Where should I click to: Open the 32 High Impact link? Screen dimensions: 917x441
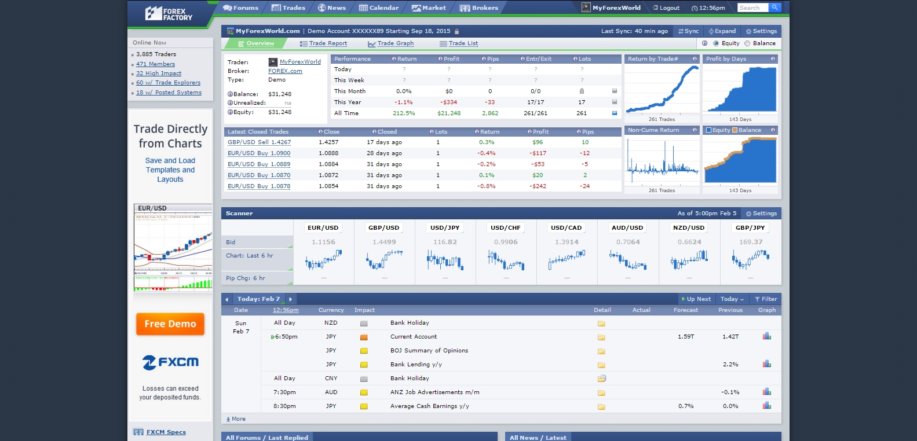159,73
